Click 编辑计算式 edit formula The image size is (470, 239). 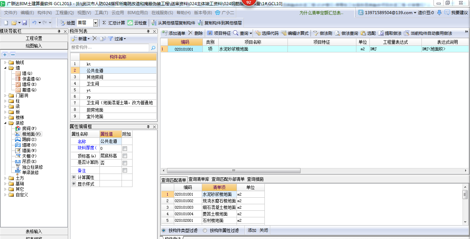(295, 33)
